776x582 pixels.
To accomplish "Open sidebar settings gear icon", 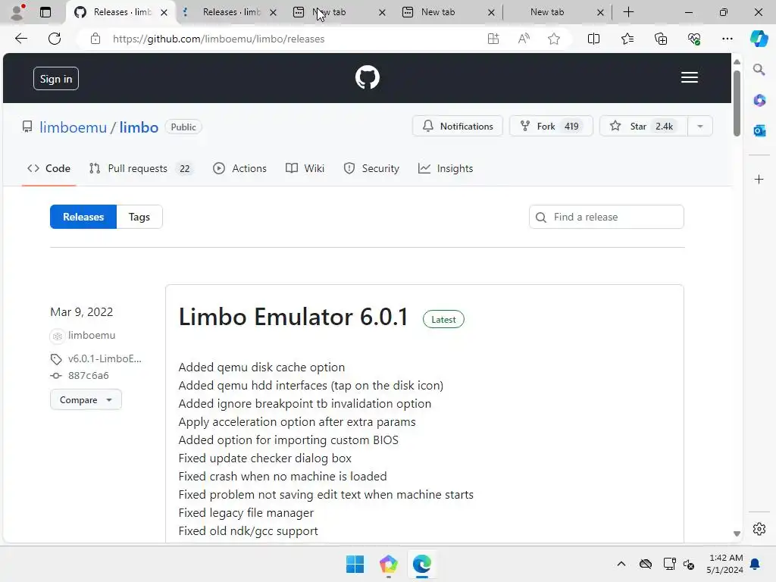I will coord(759,529).
